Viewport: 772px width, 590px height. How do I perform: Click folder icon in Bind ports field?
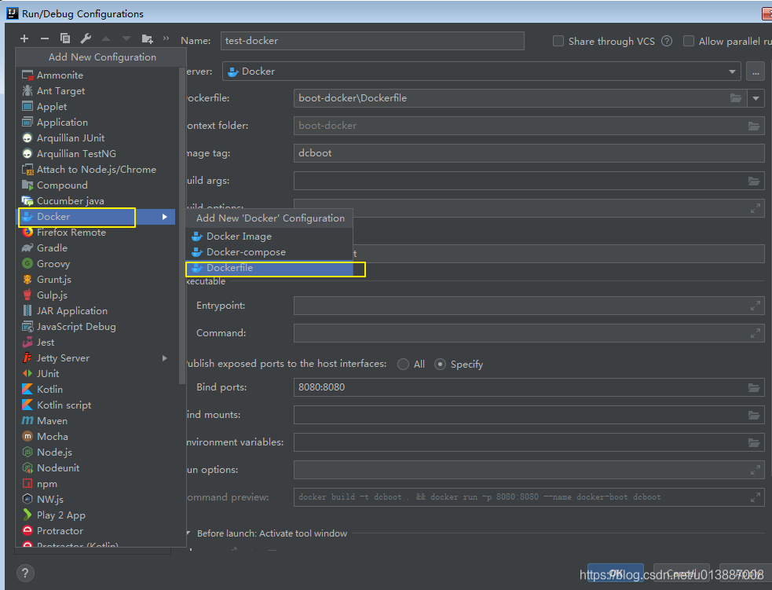pos(754,387)
